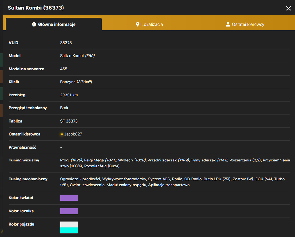This screenshot has height=237, width=295.
Task: Open the Ostatni kierowcy tab
Action: pyautogui.click(x=245, y=24)
